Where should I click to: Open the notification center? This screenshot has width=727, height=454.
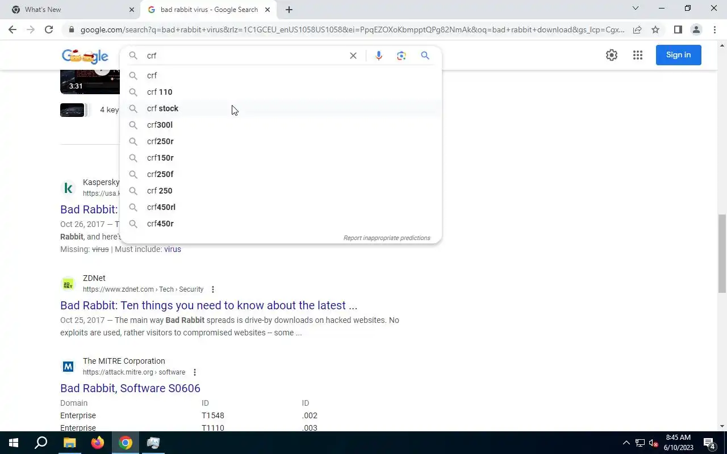[709, 443]
